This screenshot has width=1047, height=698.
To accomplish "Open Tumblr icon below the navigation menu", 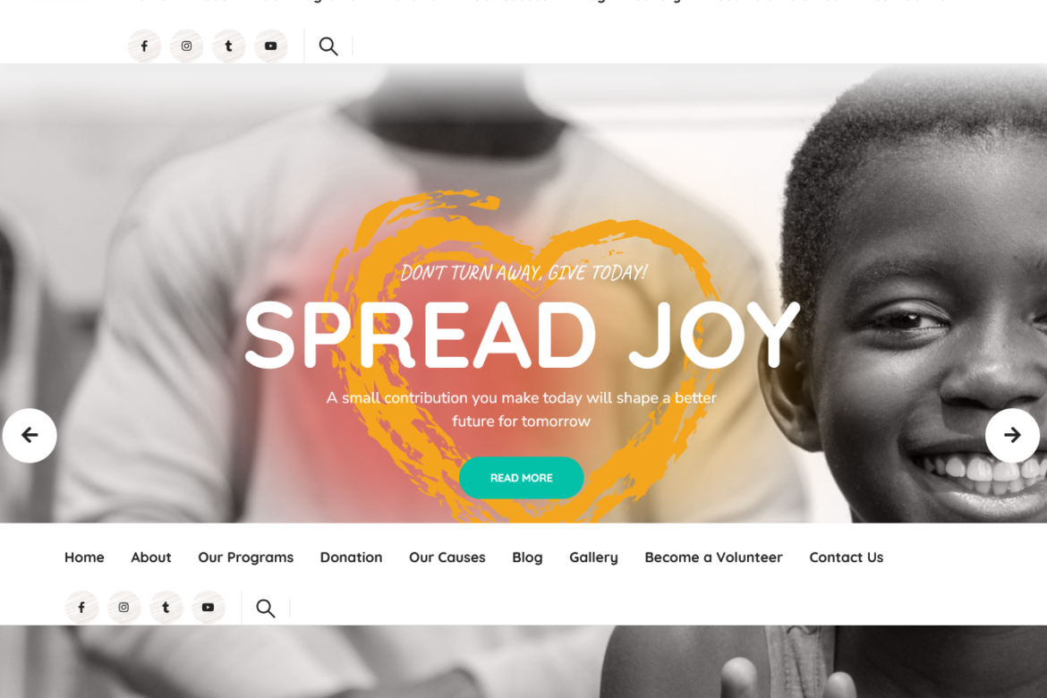I will [166, 607].
